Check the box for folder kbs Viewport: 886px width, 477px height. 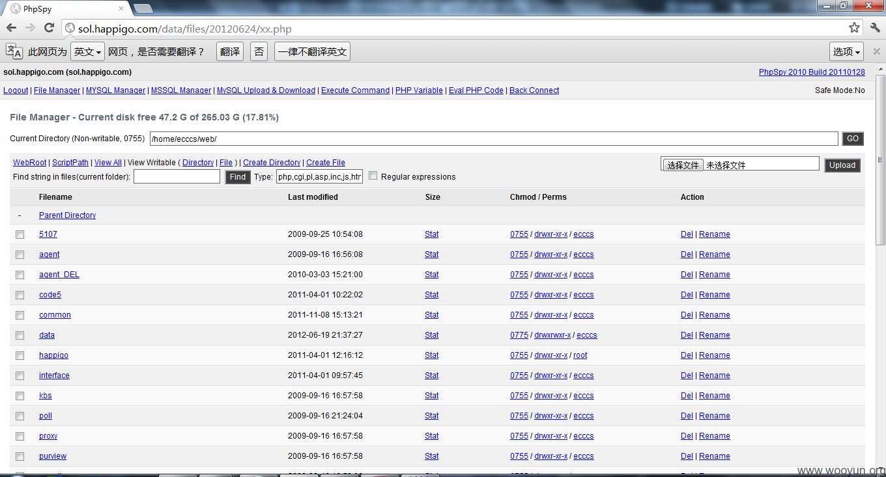tap(20, 396)
